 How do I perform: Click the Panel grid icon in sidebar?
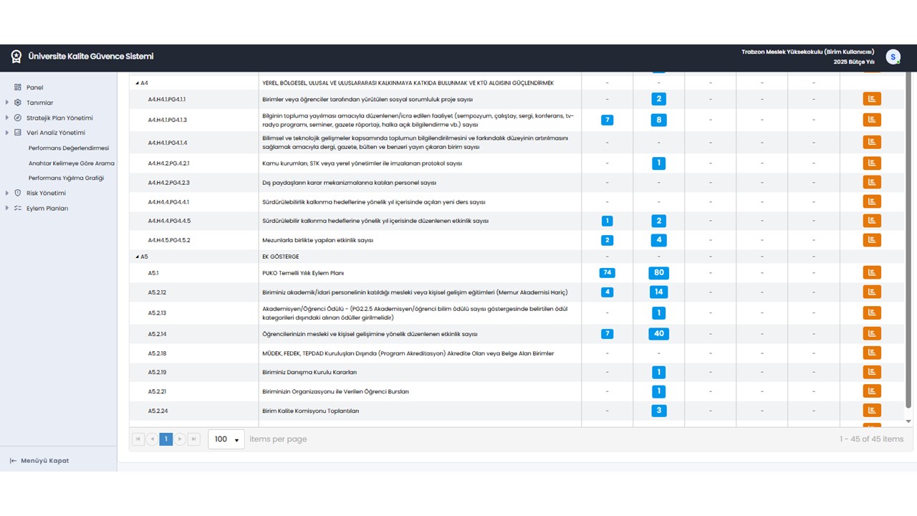pos(18,87)
